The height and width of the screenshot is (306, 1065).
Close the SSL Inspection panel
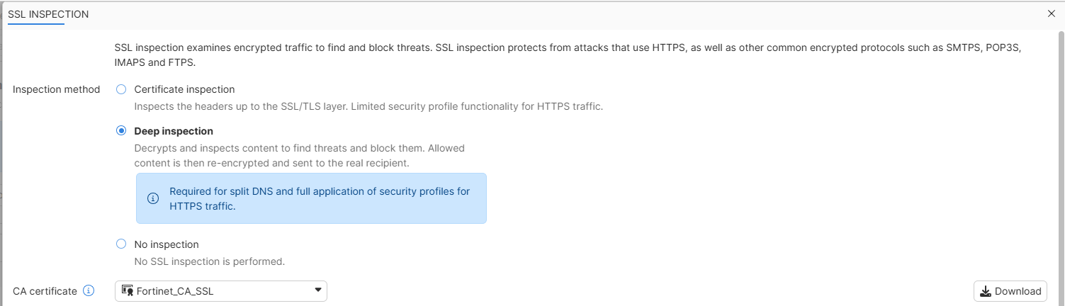point(1051,13)
